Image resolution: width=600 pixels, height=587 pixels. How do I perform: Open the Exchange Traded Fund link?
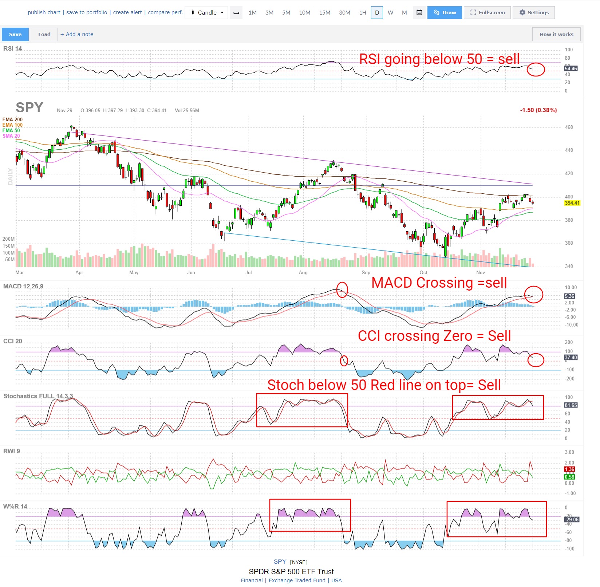point(297,580)
